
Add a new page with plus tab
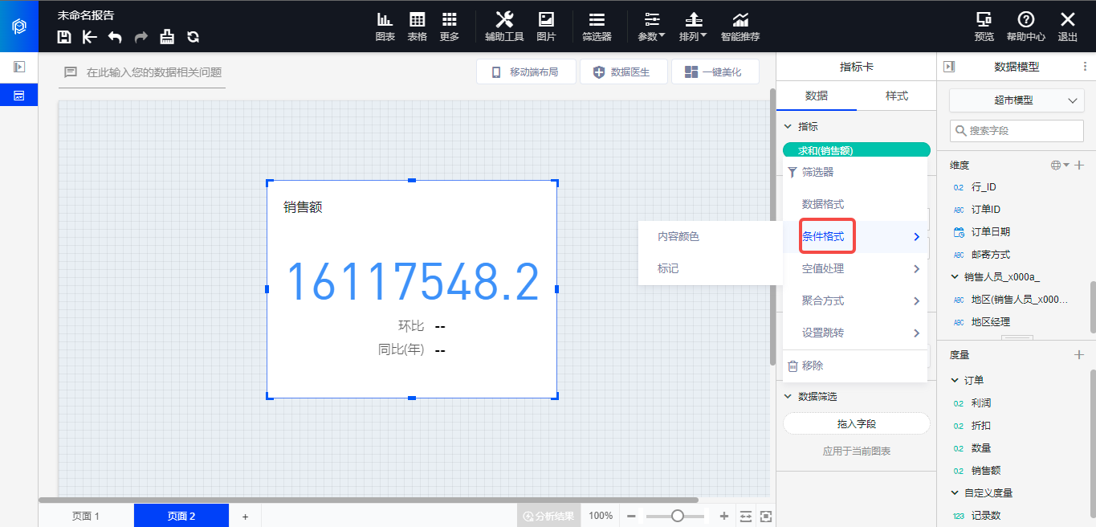click(246, 516)
